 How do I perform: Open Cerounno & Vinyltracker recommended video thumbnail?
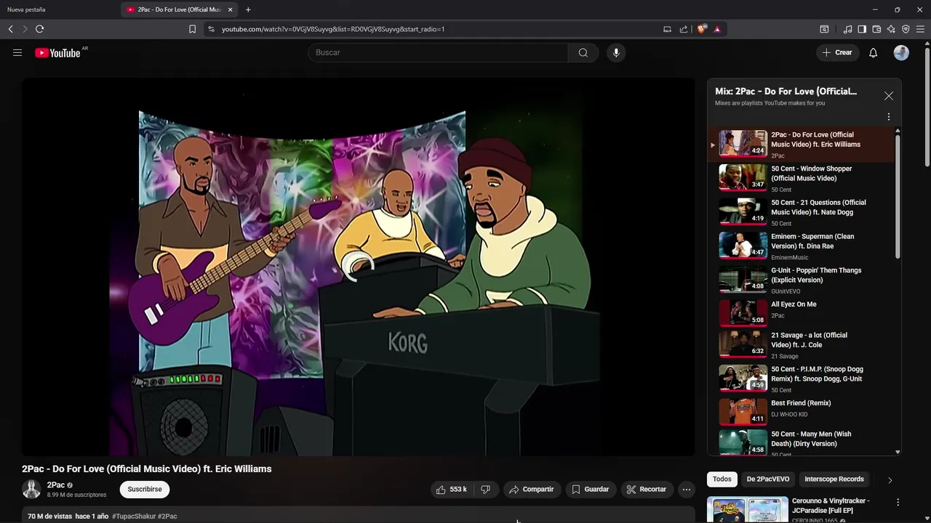748,510
